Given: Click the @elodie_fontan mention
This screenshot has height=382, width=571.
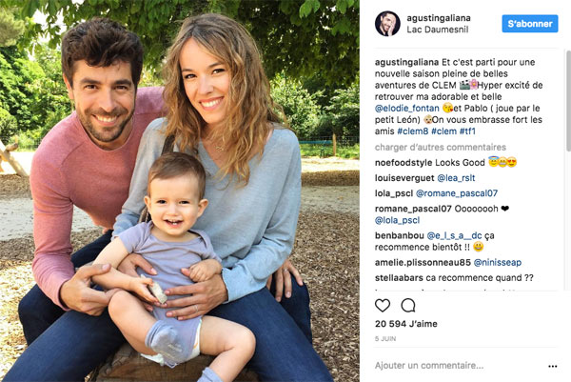Looking at the screenshot, I should click(x=406, y=109).
